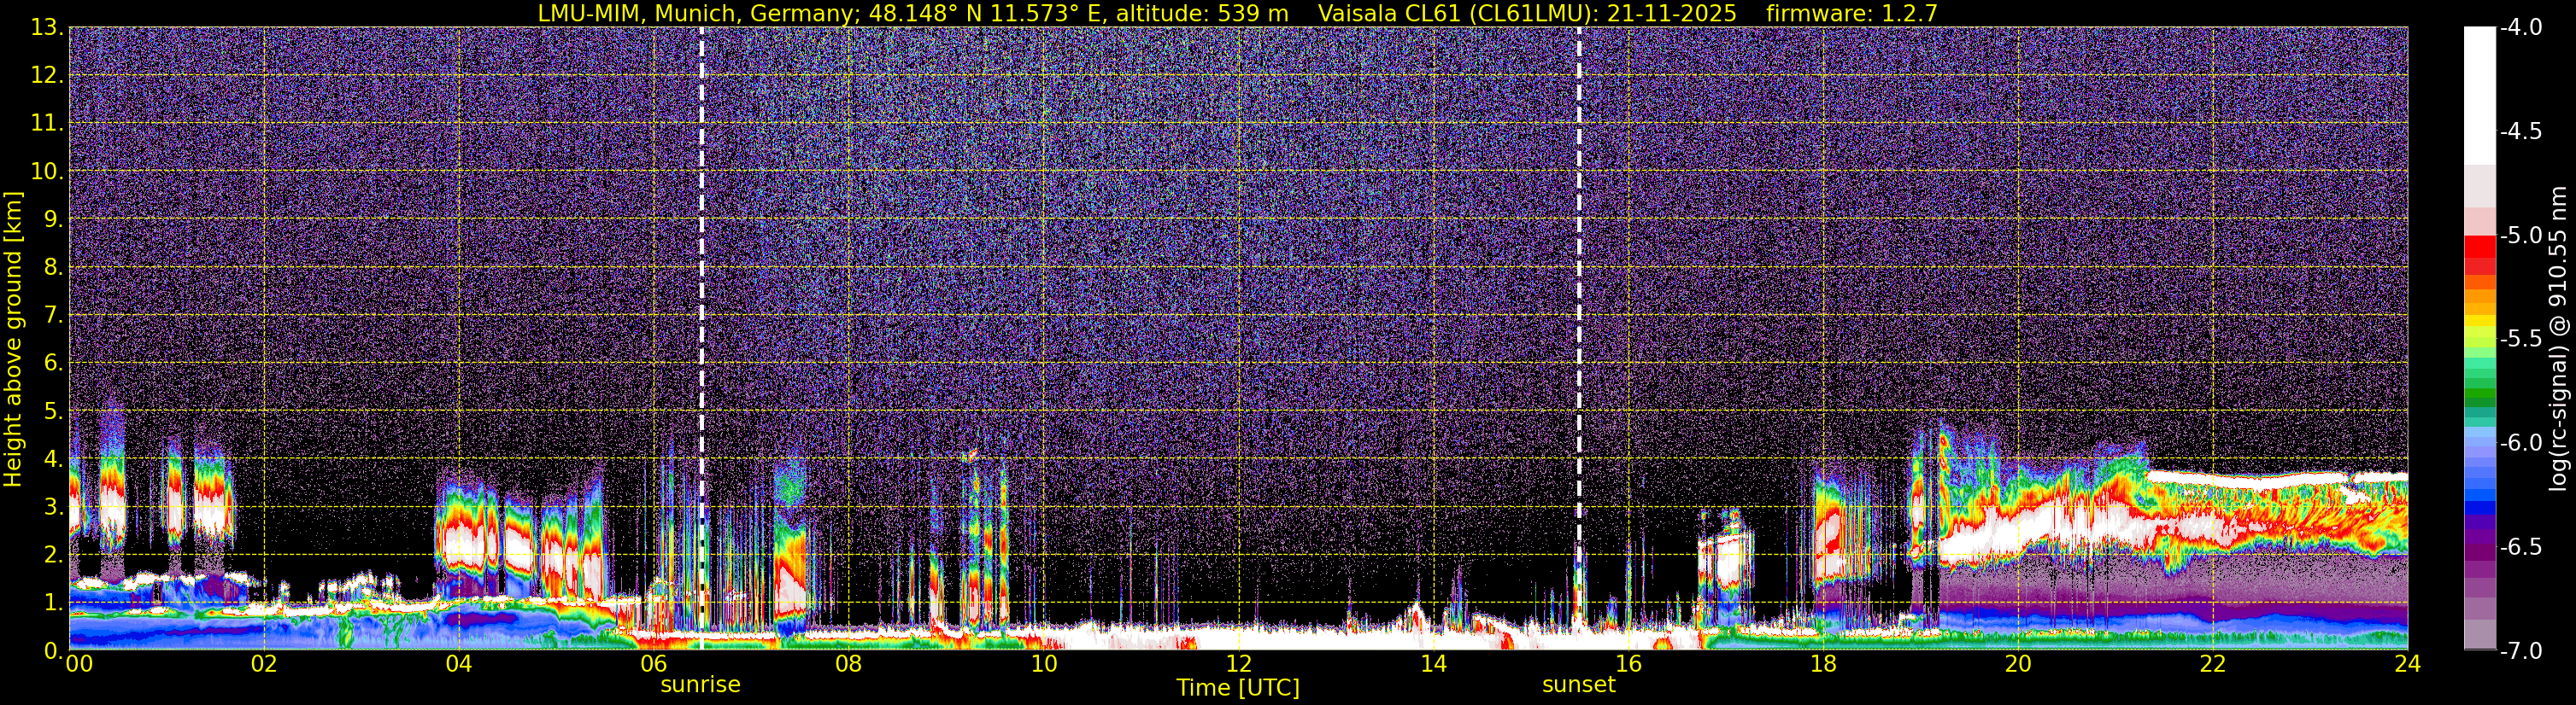Click the '22' time-axis tick label

point(2214,664)
